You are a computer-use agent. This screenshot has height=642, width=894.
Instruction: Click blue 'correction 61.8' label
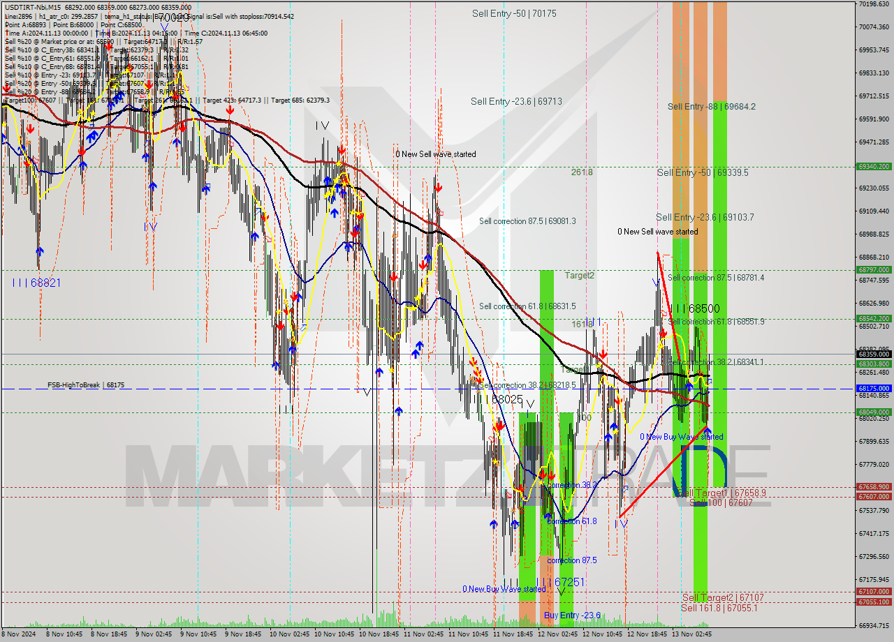[x=571, y=521]
